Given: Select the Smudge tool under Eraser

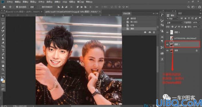Looking at the screenshot, I should point(3,46).
